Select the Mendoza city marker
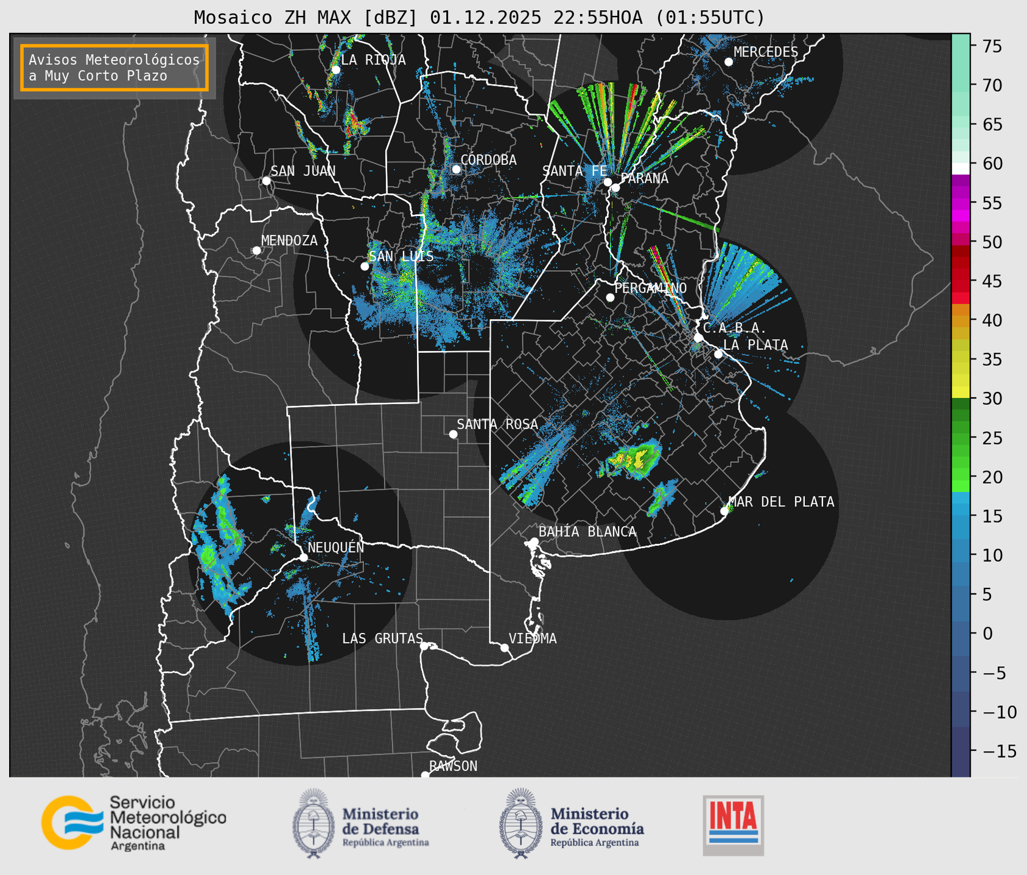The image size is (1027, 875). click(x=256, y=251)
